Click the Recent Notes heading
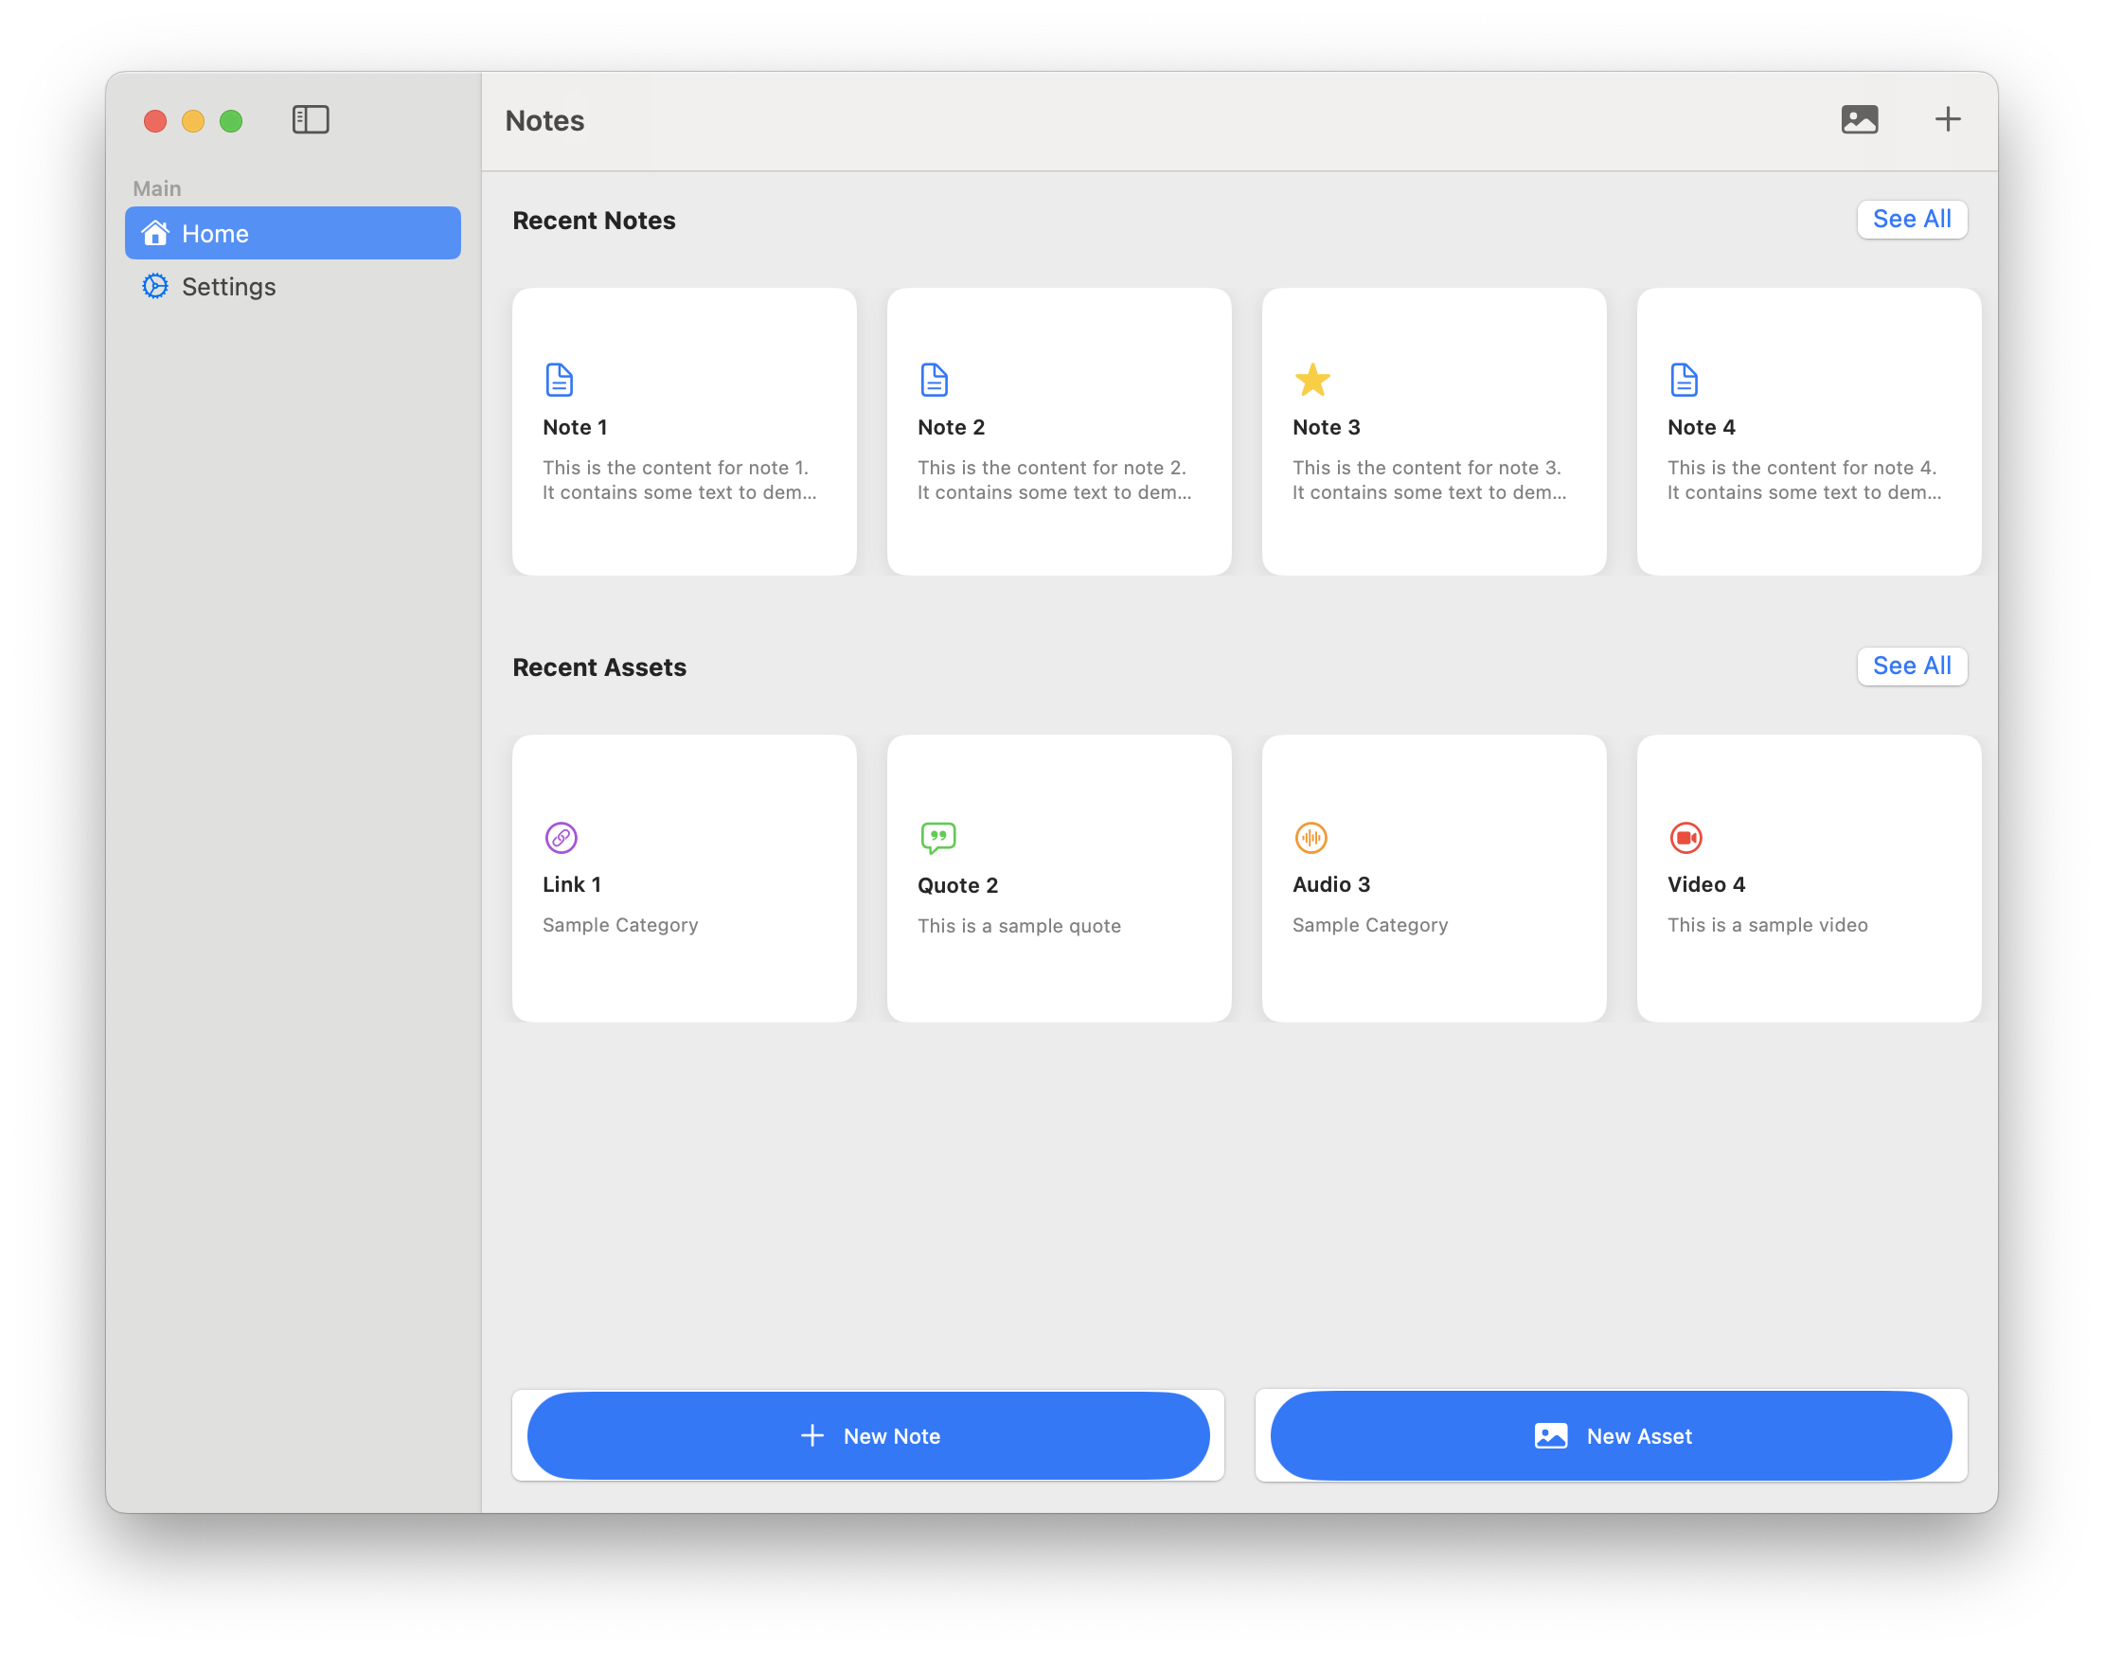 pyautogui.click(x=595, y=221)
